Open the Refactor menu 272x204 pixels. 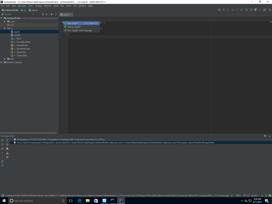[48, 6]
